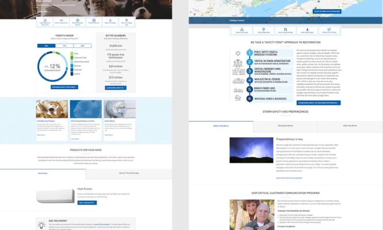This screenshot has height=230, width=383.
Task: Click the Click to View Live Outage Map button
Action: [x=327, y=11]
